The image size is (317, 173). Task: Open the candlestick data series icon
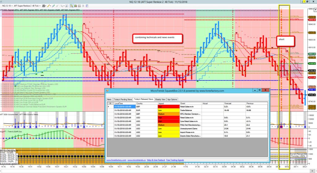(x=76, y=6)
